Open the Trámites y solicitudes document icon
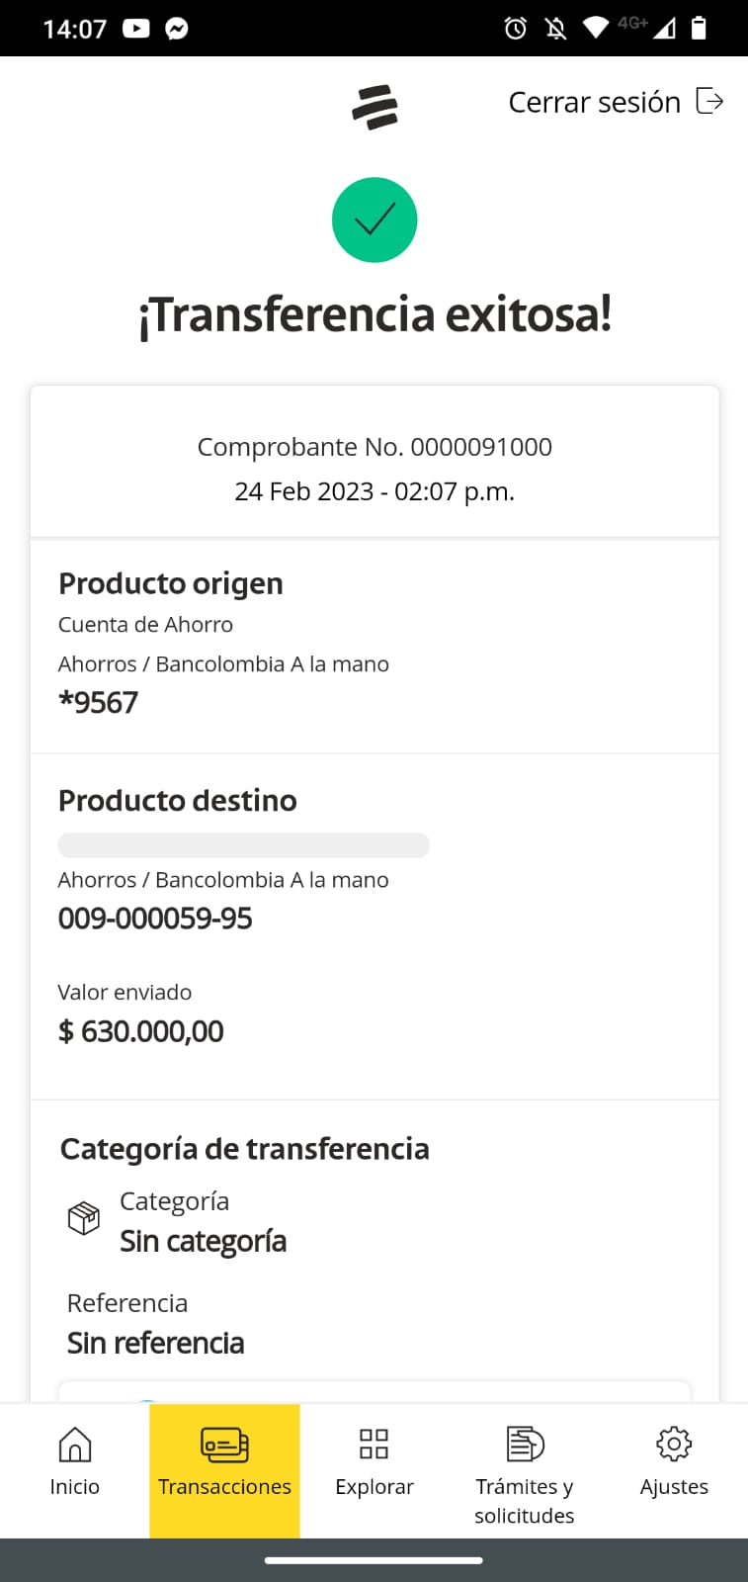 (x=525, y=1444)
